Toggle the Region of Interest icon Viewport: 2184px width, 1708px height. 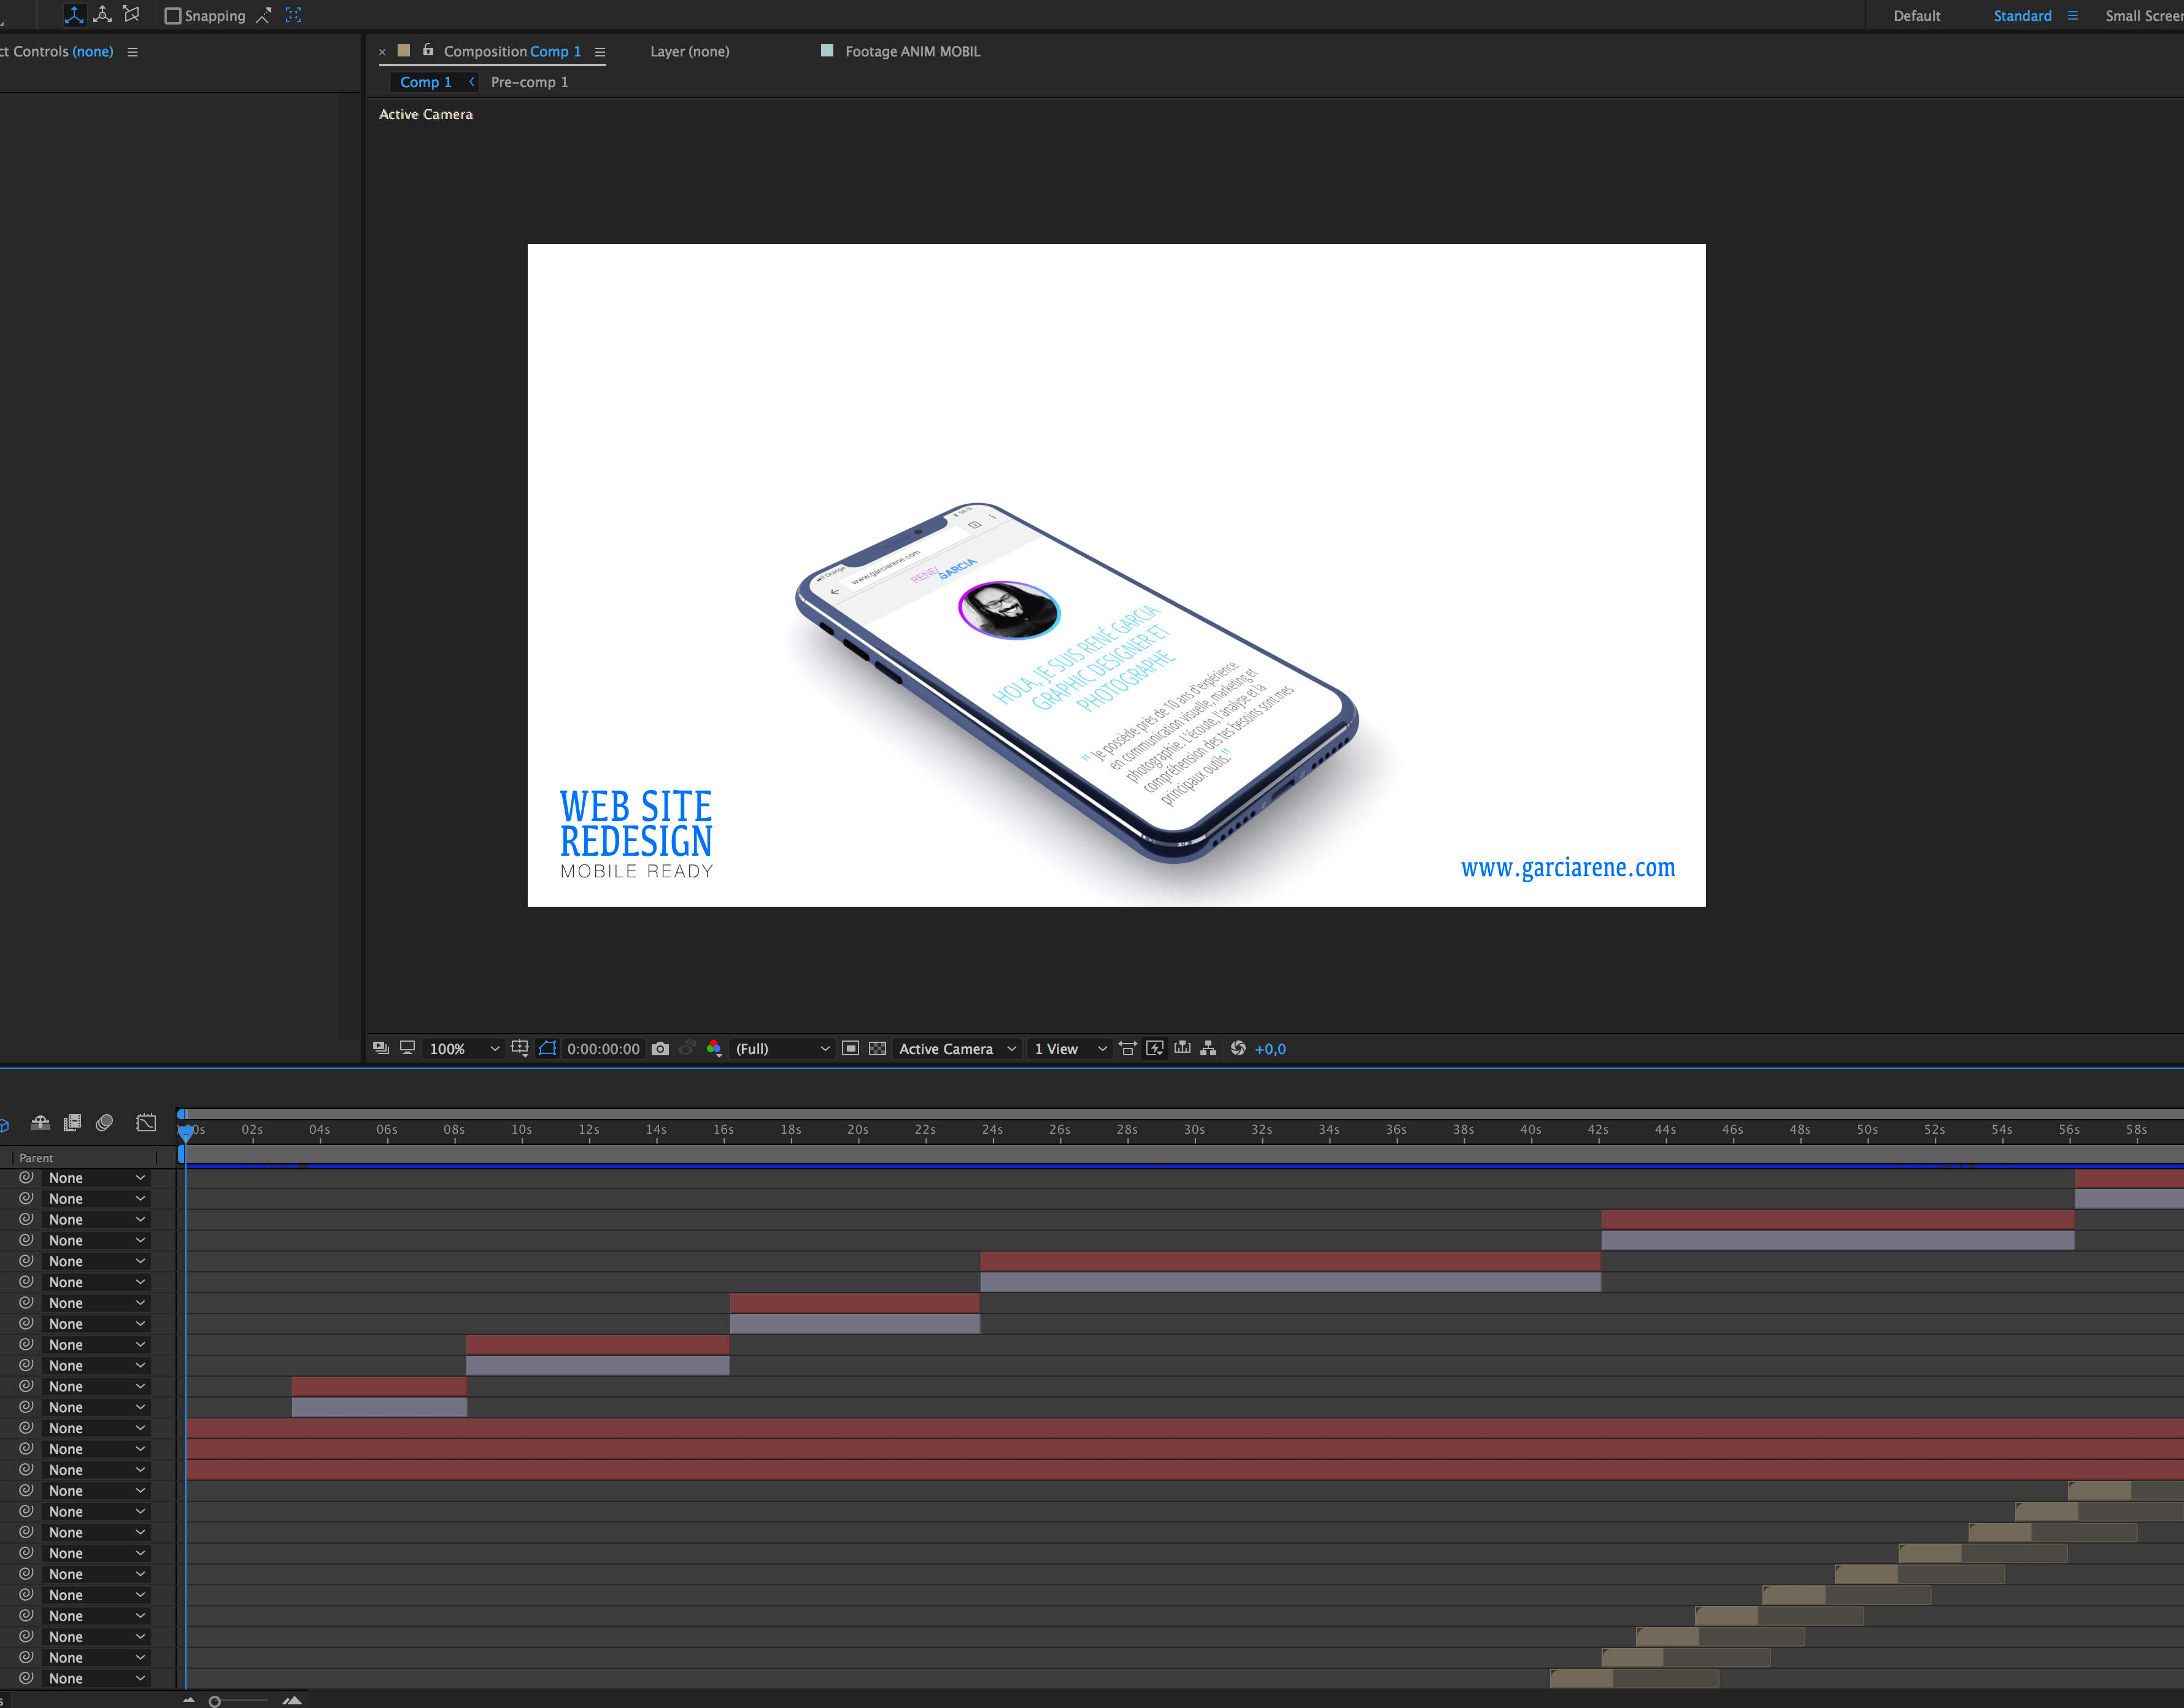[850, 1048]
